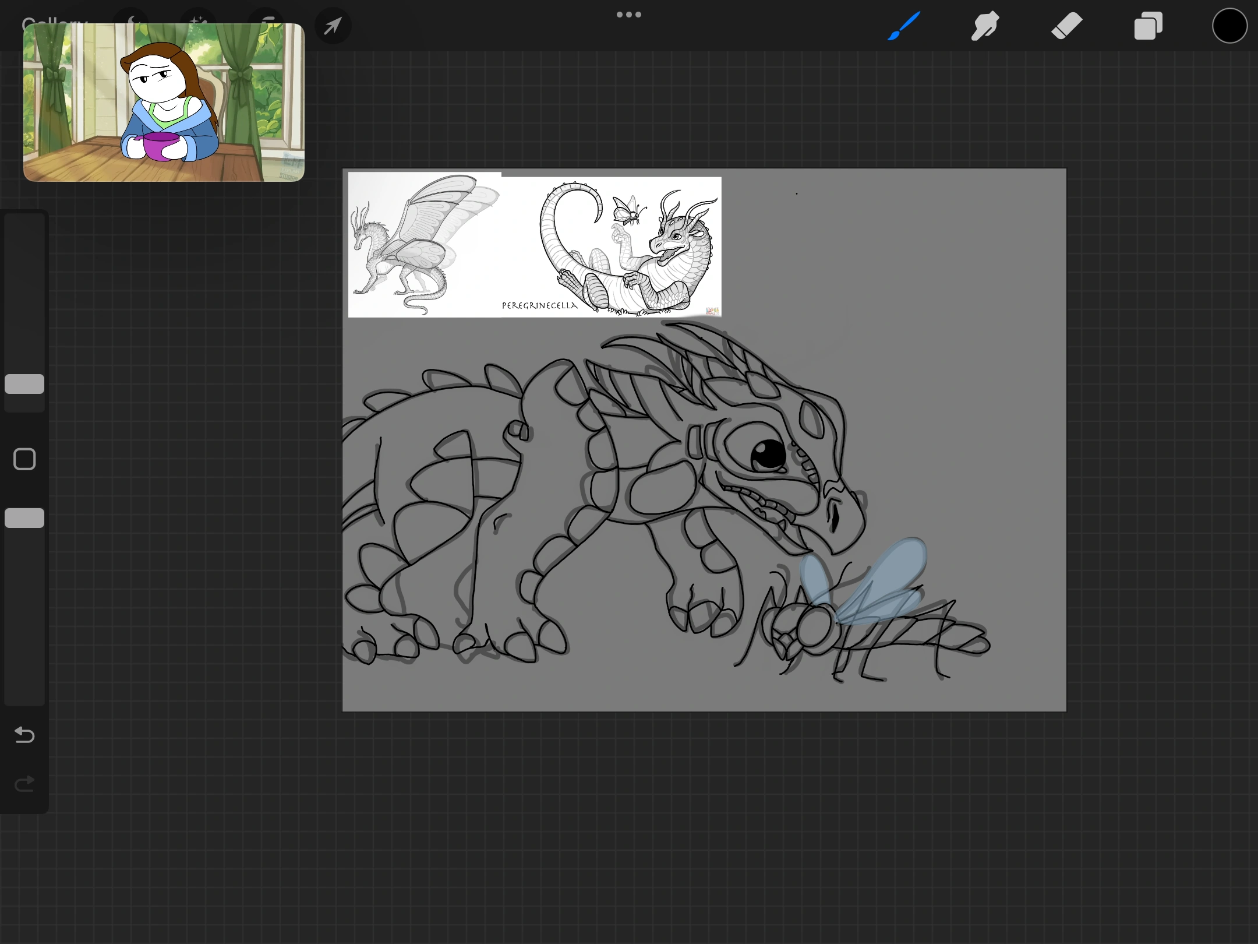Screen dimensions: 1258x944
Task: Adjust the brush opacity slider
Action: [x=24, y=517]
